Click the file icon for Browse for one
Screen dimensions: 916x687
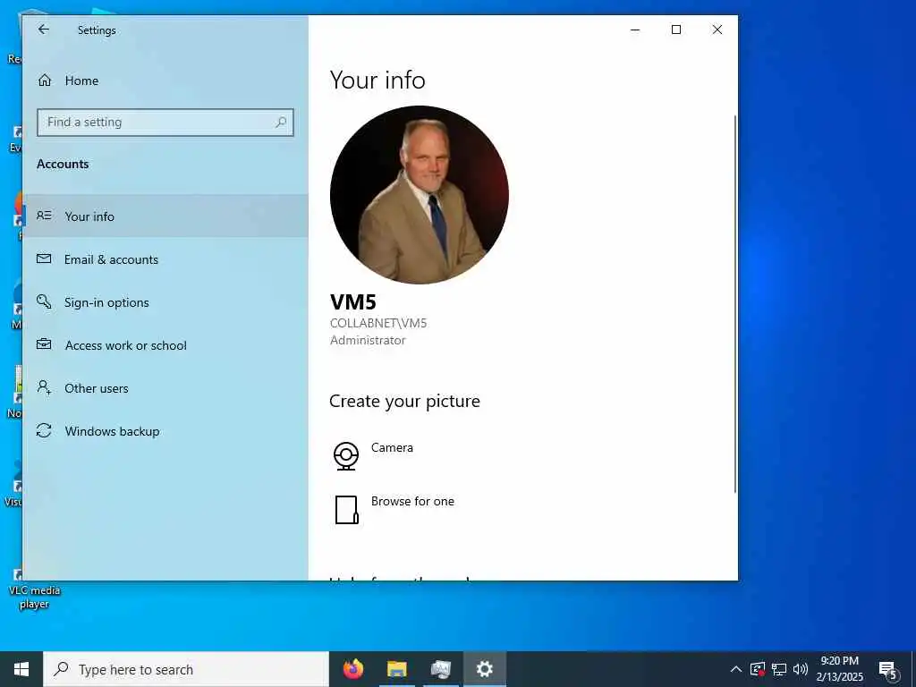point(346,510)
